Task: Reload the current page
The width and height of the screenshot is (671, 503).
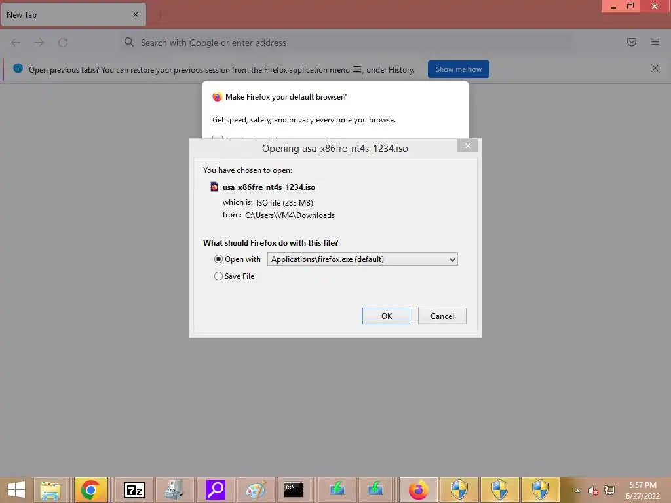Action: click(x=63, y=43)
